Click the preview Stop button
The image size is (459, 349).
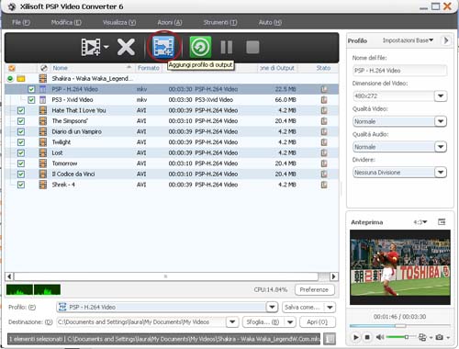tap(367, 337)
